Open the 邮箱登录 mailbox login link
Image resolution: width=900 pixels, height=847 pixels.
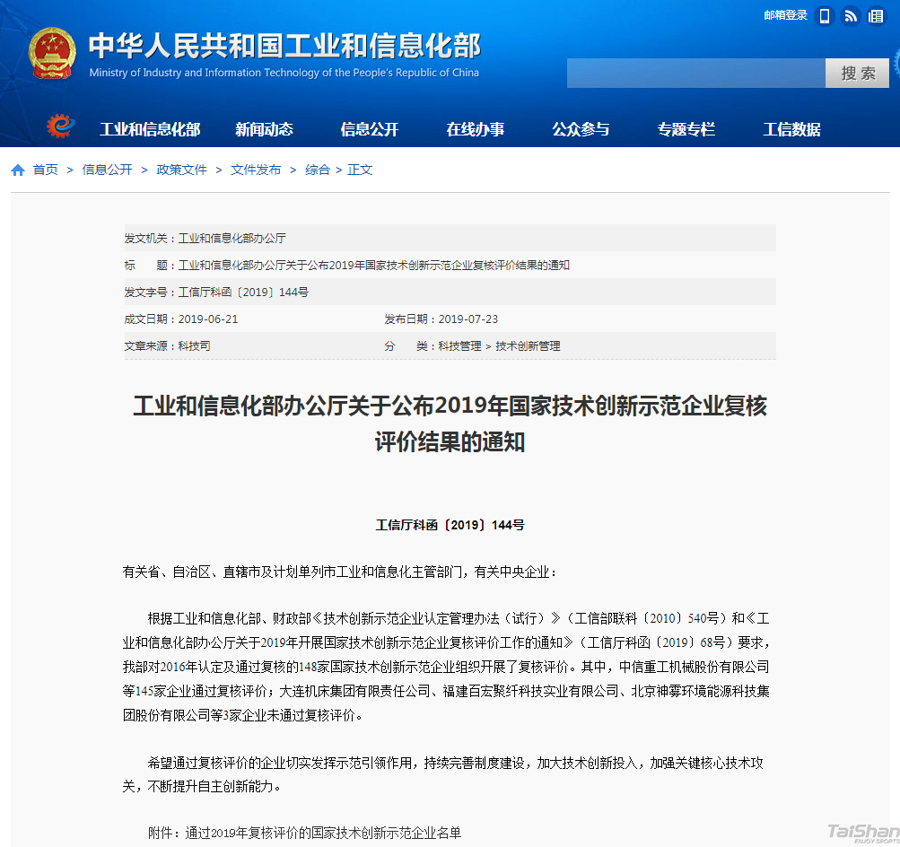click(785, 15)
